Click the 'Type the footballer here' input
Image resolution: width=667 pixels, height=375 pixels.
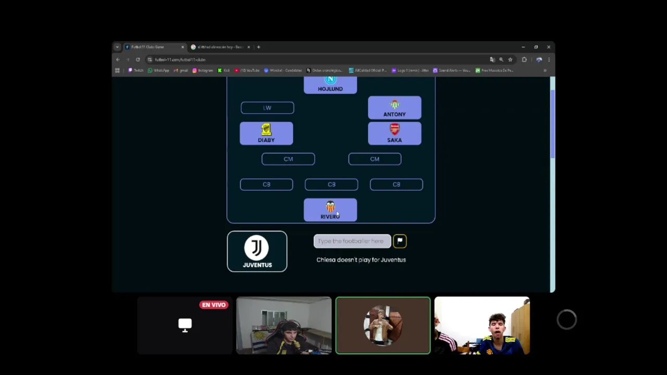tap(352, 241)
